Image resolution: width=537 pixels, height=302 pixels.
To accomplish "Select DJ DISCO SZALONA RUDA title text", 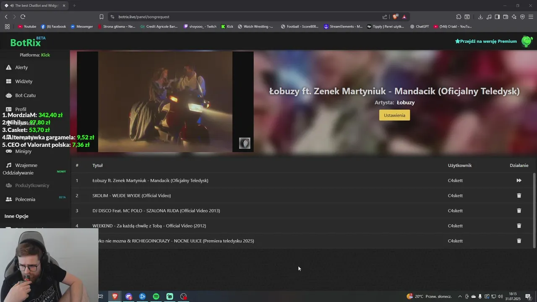I will pyautogui.click(x=156, y=211).
